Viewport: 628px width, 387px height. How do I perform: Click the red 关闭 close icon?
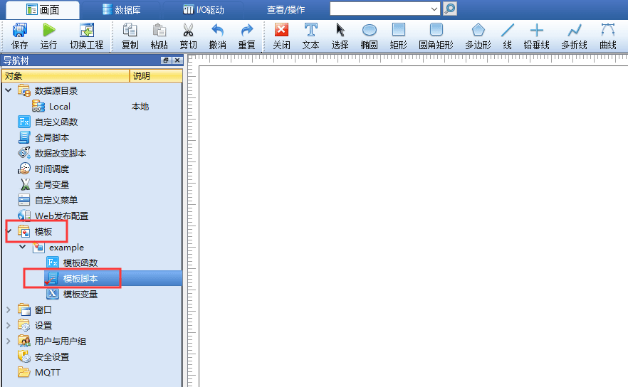click(x=281, y=31)
